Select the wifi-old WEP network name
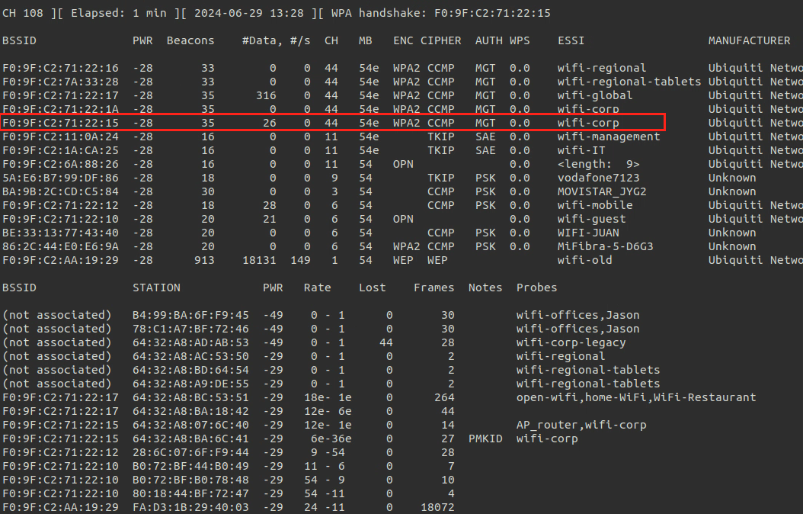Image resolution: width=803 pixels, height=514 pixels. (x=584, y=260)
